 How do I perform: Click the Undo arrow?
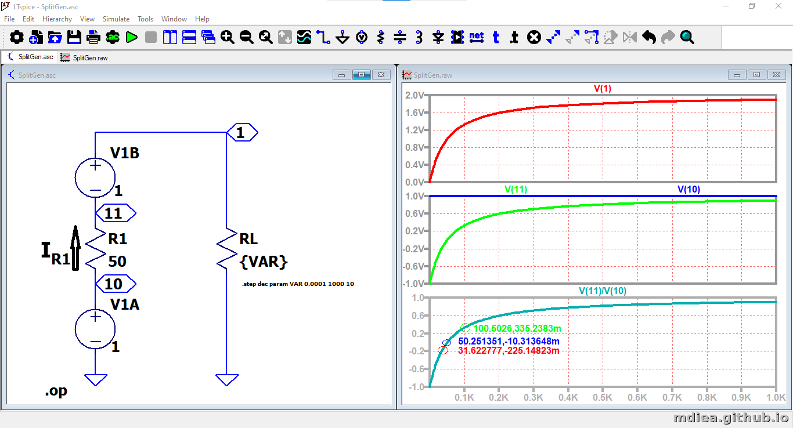(649, 38)
